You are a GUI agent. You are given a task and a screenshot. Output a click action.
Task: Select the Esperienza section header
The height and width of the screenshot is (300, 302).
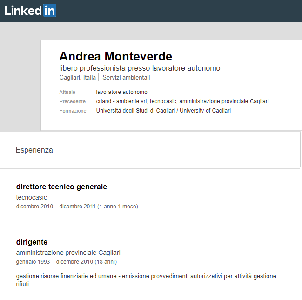34,150
